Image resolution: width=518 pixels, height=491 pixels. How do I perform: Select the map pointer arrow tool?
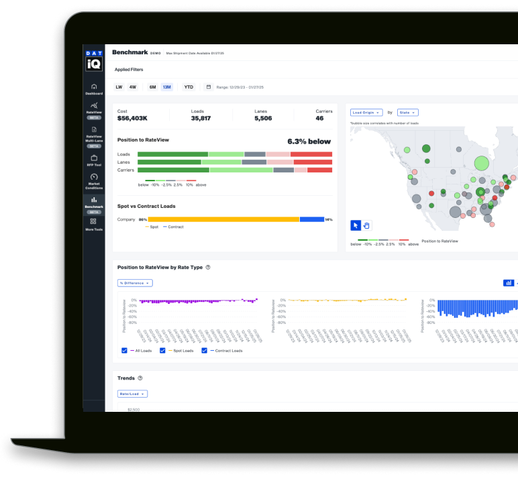pyautogui.click(x=356, y=225)
